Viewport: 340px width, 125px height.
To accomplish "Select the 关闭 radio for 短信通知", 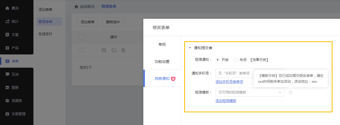I will (x=235, y=60).
